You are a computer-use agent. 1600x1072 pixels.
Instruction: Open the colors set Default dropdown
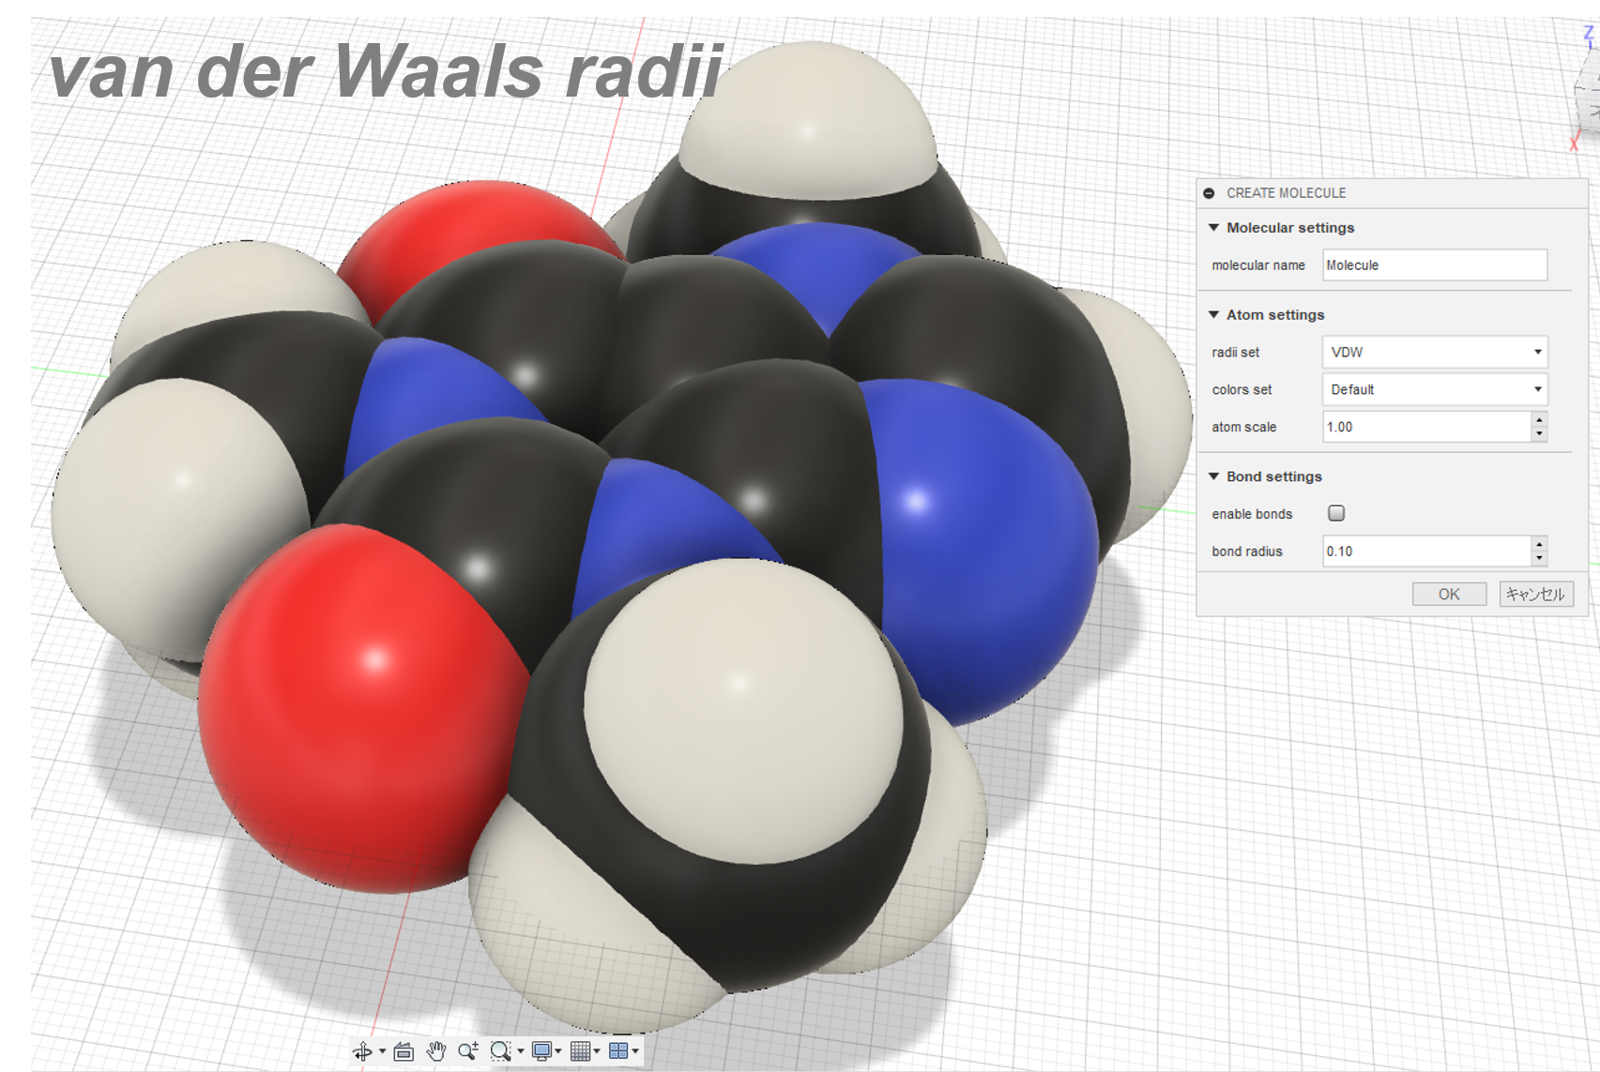click(1538, 389)
